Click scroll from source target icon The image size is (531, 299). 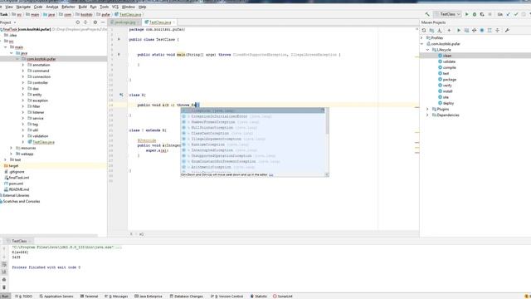[x=77, y=22]
